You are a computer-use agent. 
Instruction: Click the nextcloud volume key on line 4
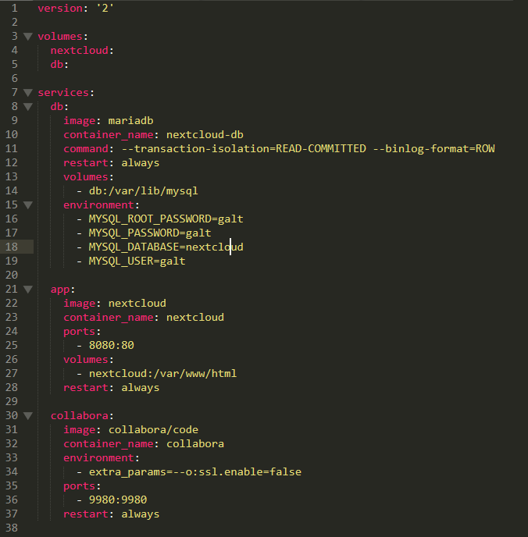80,50
